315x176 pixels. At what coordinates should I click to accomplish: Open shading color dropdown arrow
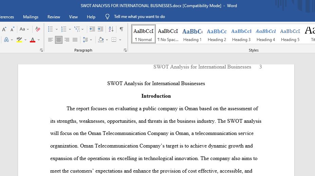(x=107, y=40)
